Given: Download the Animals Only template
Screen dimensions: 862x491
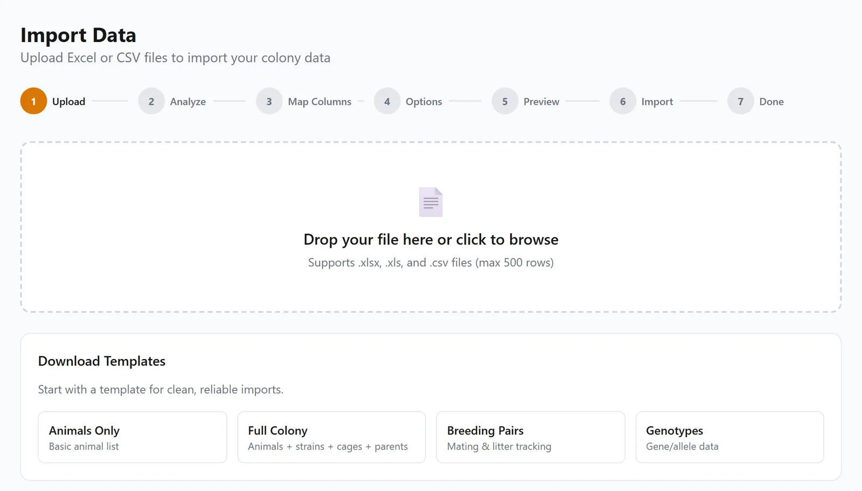Looking at the screenshot, I should (x=133, y=437).
